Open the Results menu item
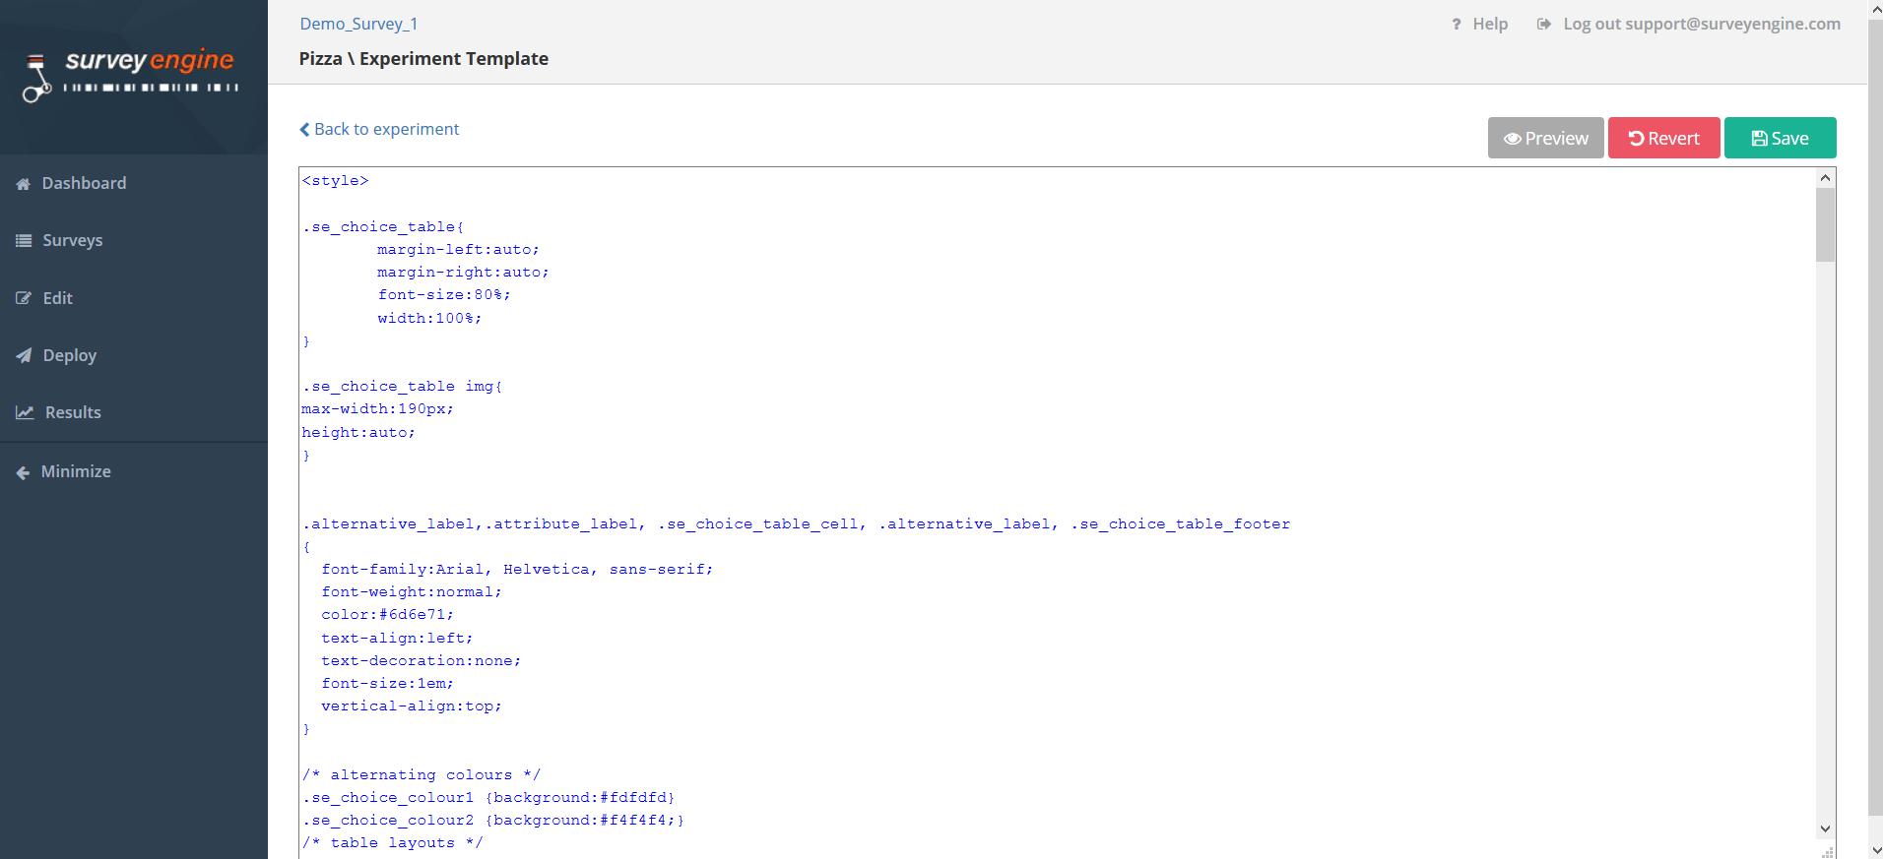Image resolution: width=1883 pixels, height=859 pixels. (73, 413)
